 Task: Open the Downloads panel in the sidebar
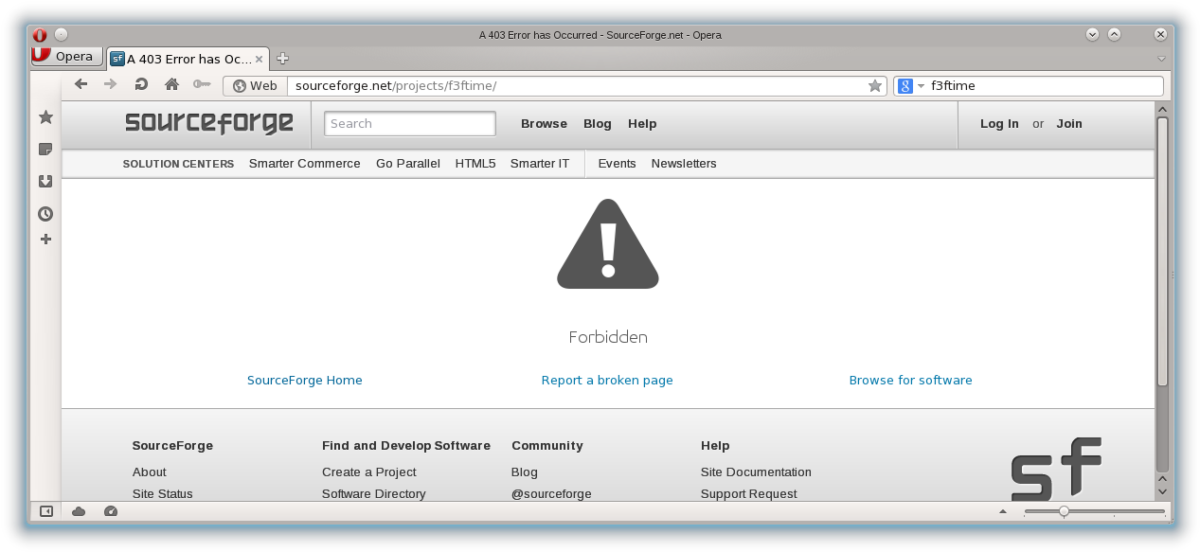pyautogui.click(x=45, y=182)
